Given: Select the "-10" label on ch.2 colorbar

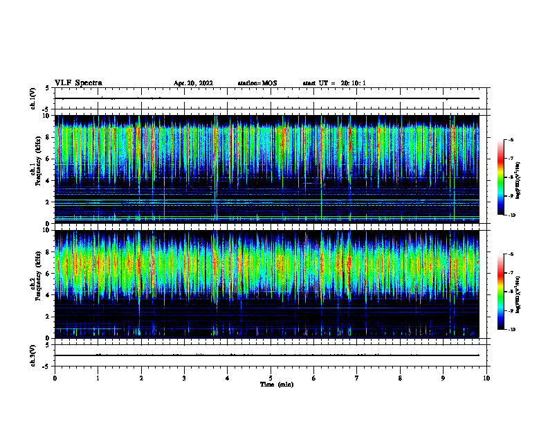Looking at the screenshot, I should coord(511,330).
